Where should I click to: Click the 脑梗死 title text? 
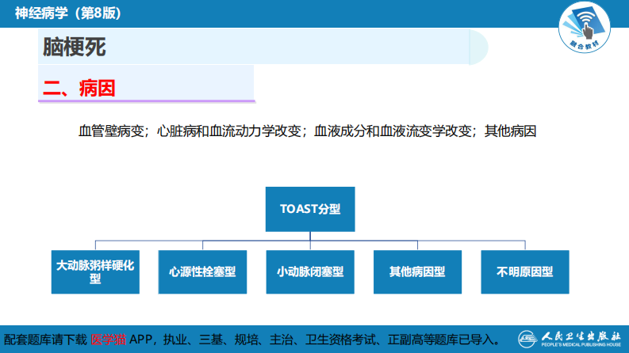click(75, 47)
